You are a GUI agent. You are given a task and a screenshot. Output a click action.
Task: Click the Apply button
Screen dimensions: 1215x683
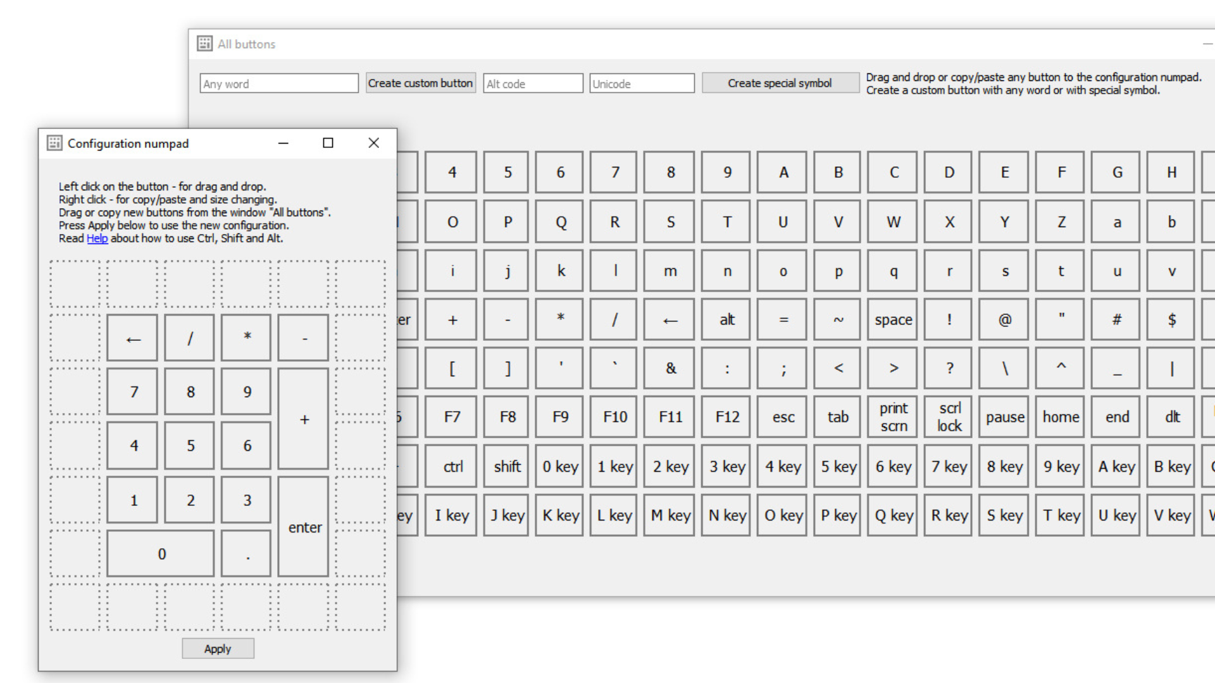[x=218, y=649]
